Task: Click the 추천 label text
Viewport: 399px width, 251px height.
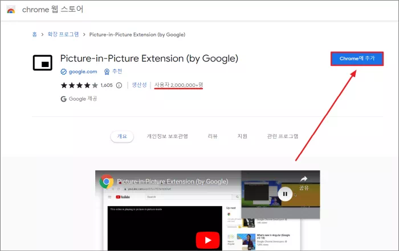Action: pyautogui.click(x=117, y=72)
